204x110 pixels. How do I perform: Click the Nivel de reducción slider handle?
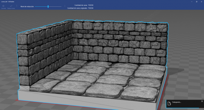[48, 6]
